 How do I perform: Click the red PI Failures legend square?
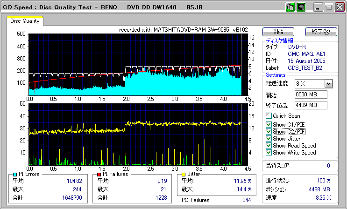[99, 174]
